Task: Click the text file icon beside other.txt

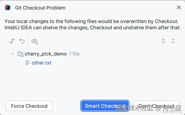Action: pos(28,63)
